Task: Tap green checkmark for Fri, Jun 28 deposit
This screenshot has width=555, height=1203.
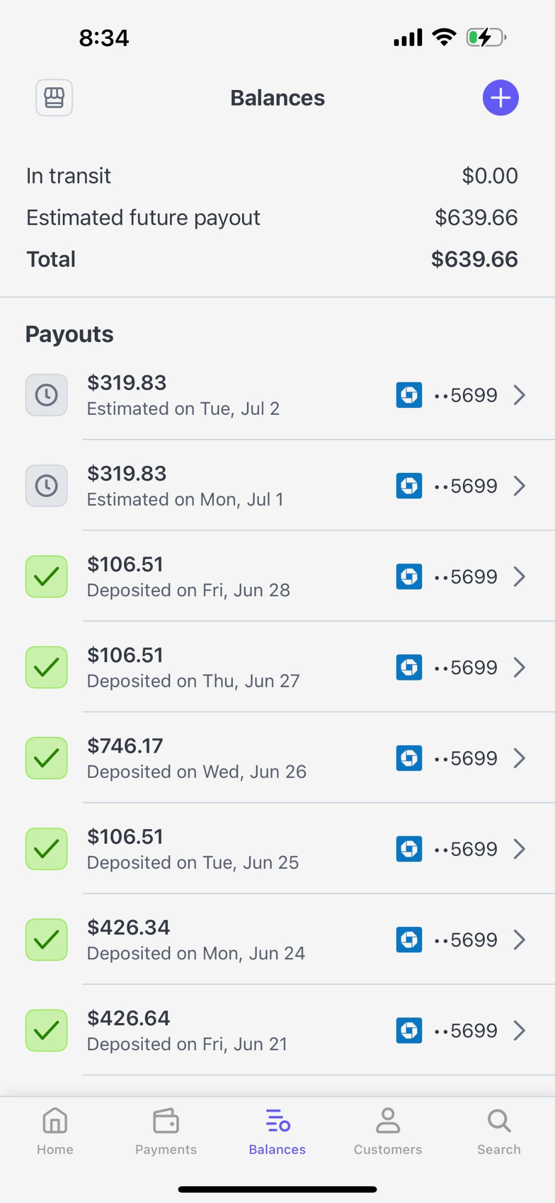Action: tap(47, 576)
